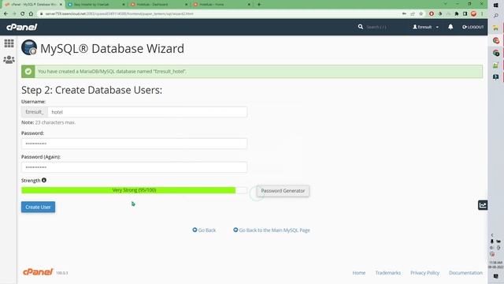This screenshot has width=504, height=284.
Task: Open the Privacy Policy footer link
Action: pyautogui.click(x=424, y=273)
